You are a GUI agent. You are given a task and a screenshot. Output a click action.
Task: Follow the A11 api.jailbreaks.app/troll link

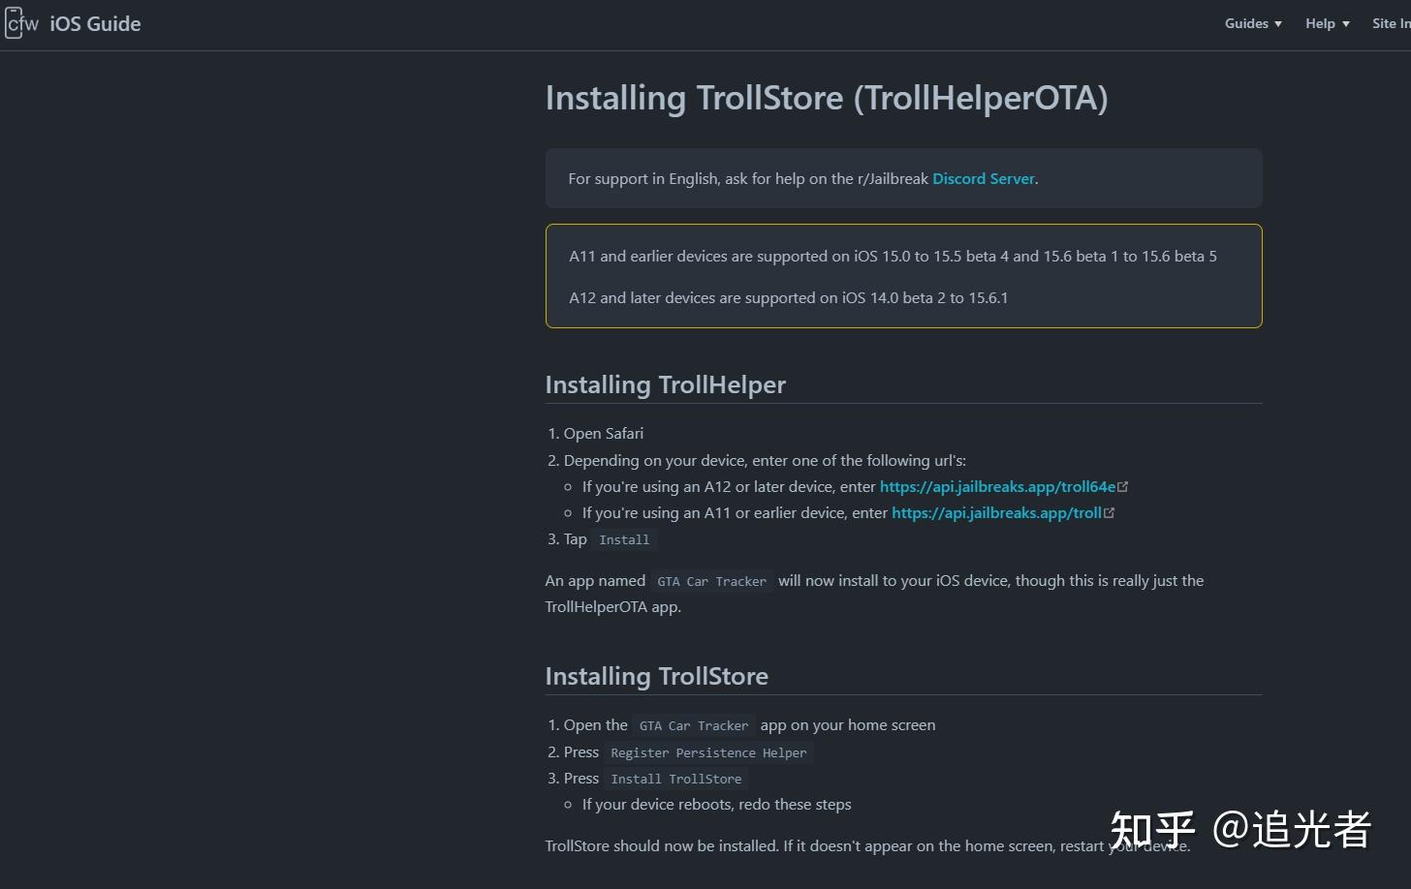[x=996, y=512]
